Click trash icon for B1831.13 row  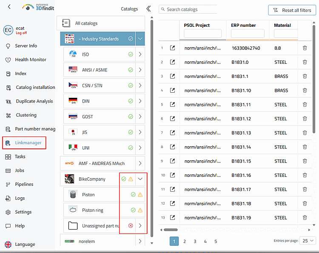(305, 133)
